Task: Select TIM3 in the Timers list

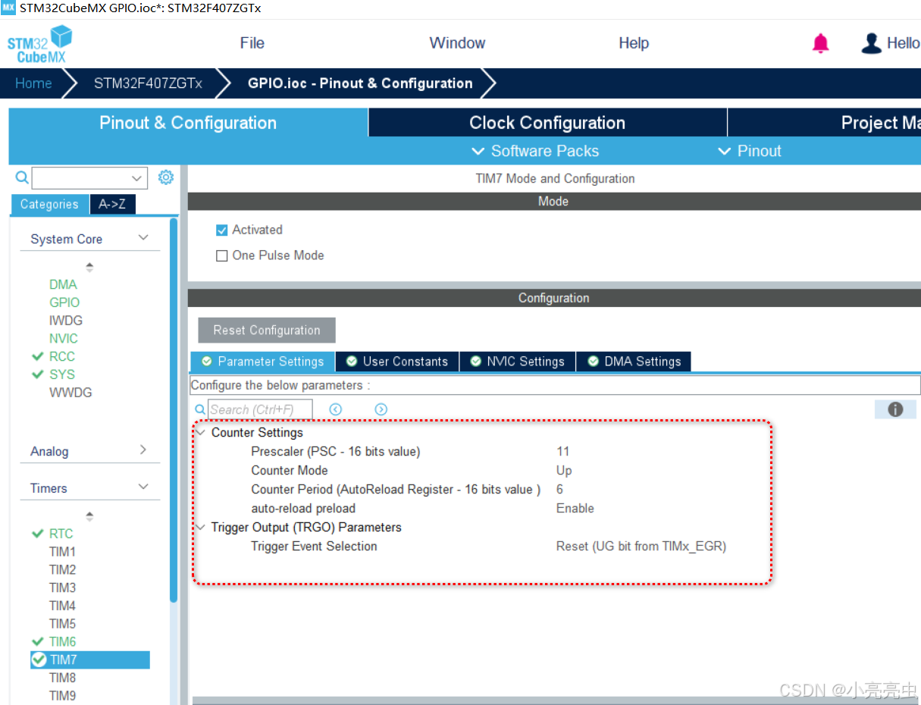Action: click(63, 588)
